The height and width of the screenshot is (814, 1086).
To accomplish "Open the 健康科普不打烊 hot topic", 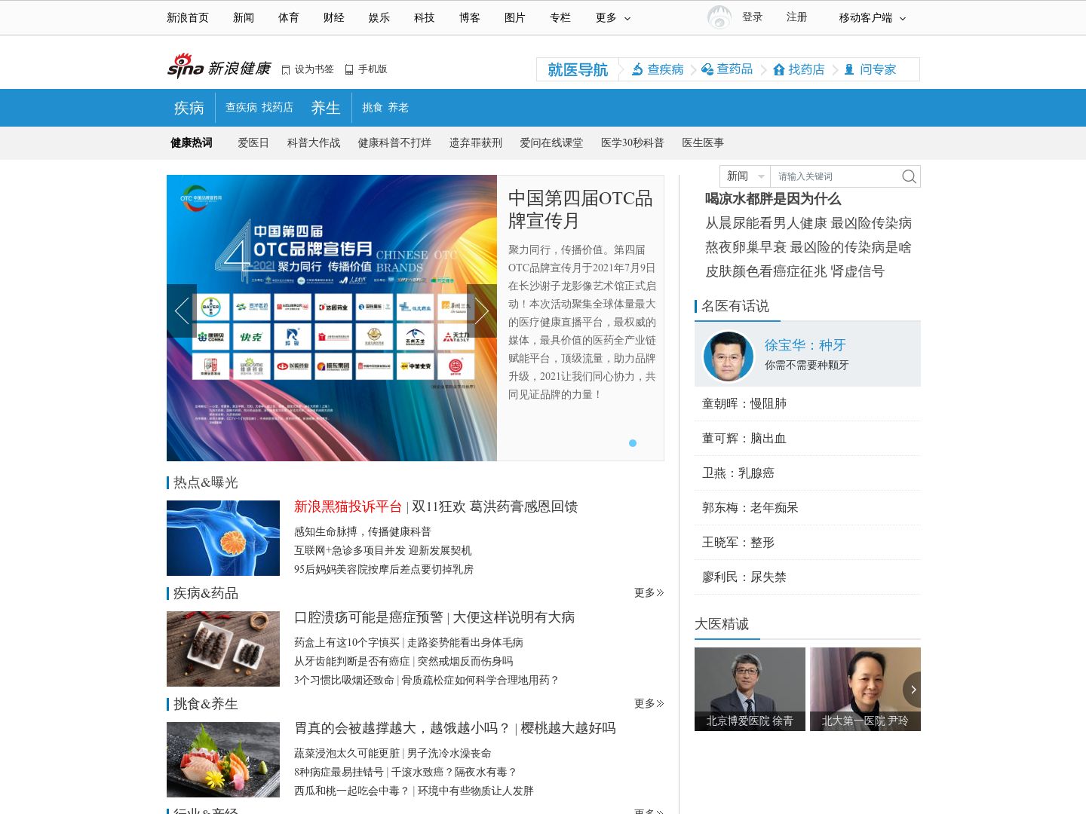I will (394, 142).
